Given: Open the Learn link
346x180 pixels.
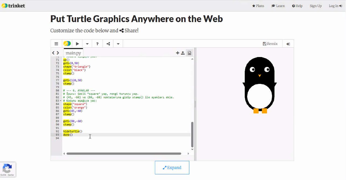Looking at the screenshot, I should pyautogui.click(x=278, y=6).
